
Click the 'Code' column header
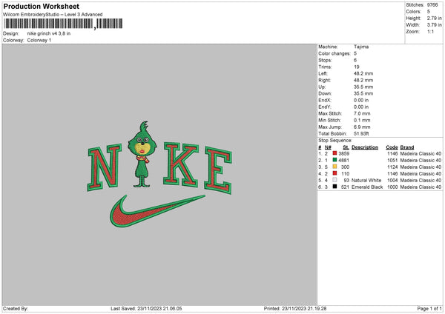pyautogui.click(x=392, y=147)
